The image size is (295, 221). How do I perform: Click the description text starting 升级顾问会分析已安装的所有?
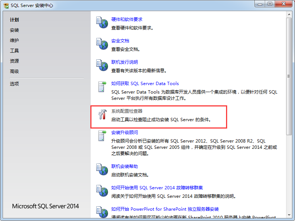tap(194, 147)
